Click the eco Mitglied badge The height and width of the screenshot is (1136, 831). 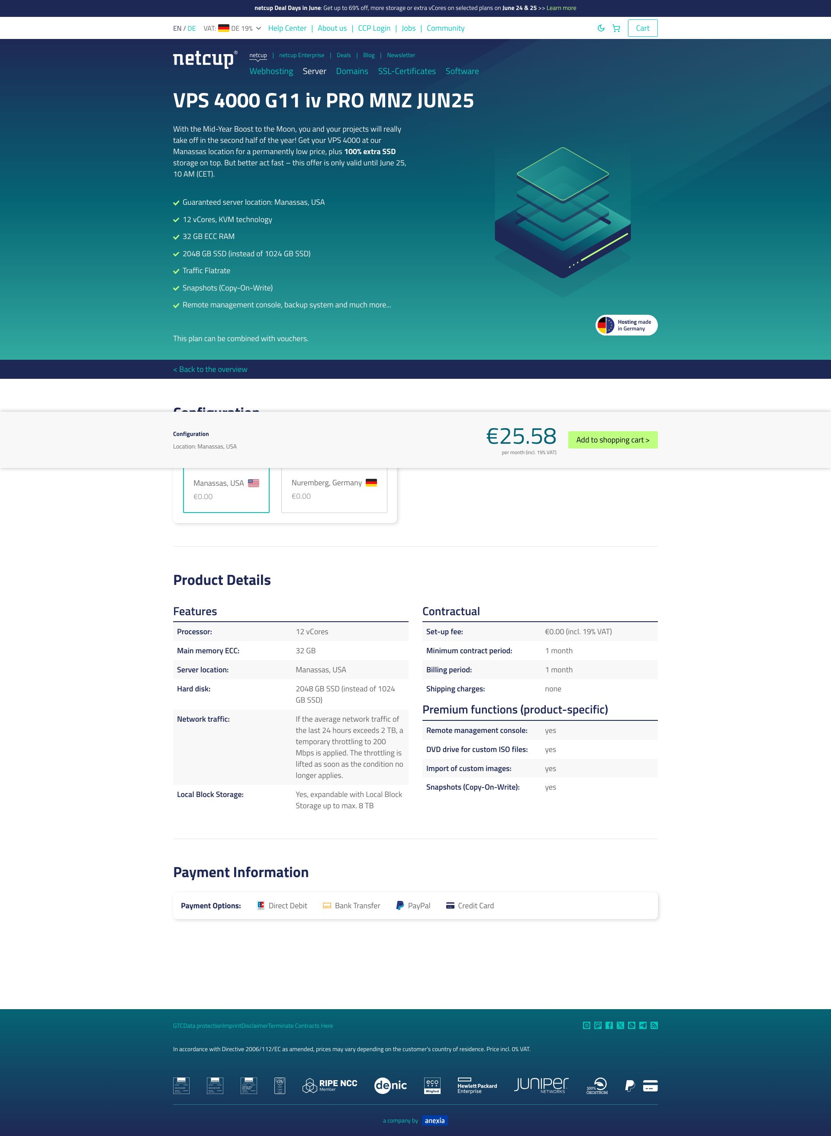432,1085
